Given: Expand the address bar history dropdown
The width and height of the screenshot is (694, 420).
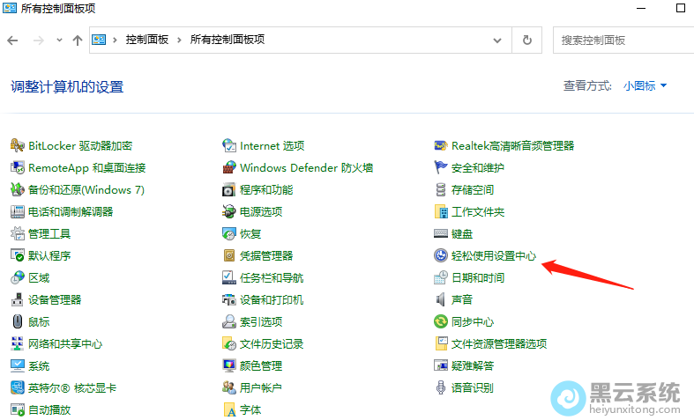Looking at the screenshot, I should coord(497,41).
